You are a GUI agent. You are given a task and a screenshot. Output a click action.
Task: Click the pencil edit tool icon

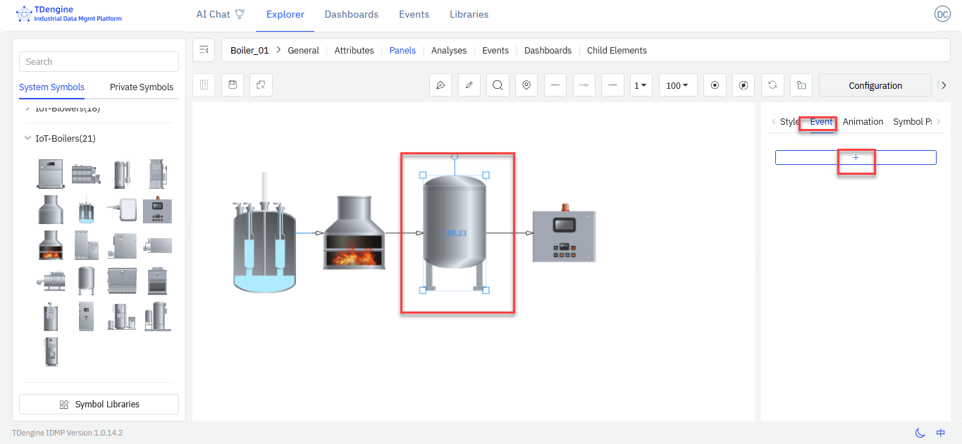[469, 85]
